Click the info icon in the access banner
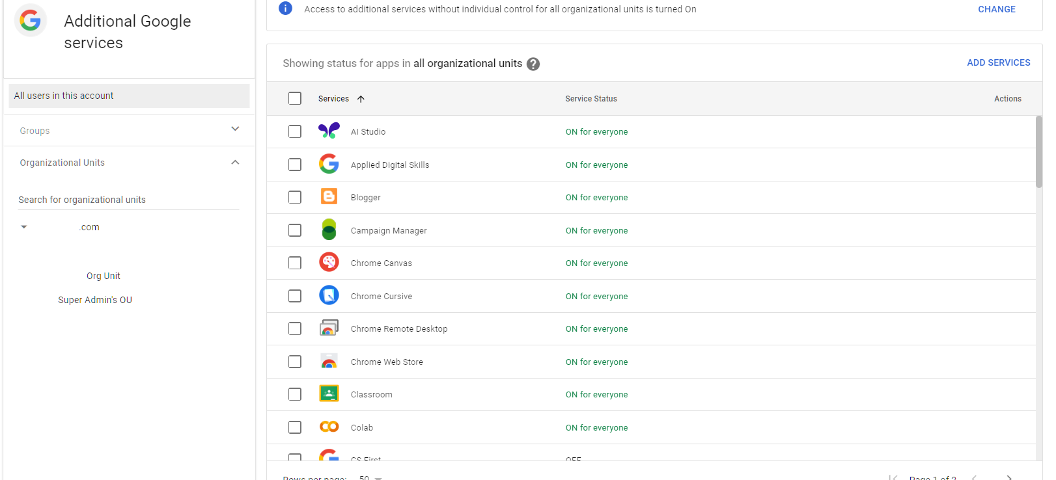The width and height of the screenshot is (1056, 480). 285,8
